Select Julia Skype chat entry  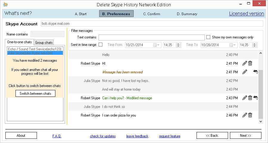[x=35, y=53]
